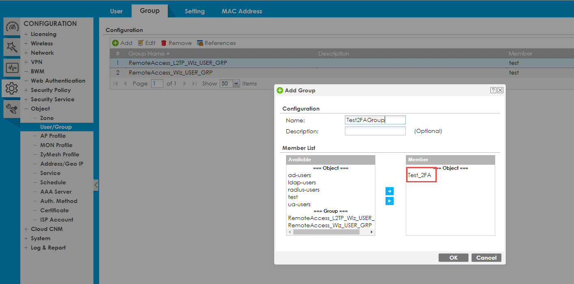Click the Add group toolbar button

(x=122, y=43)
